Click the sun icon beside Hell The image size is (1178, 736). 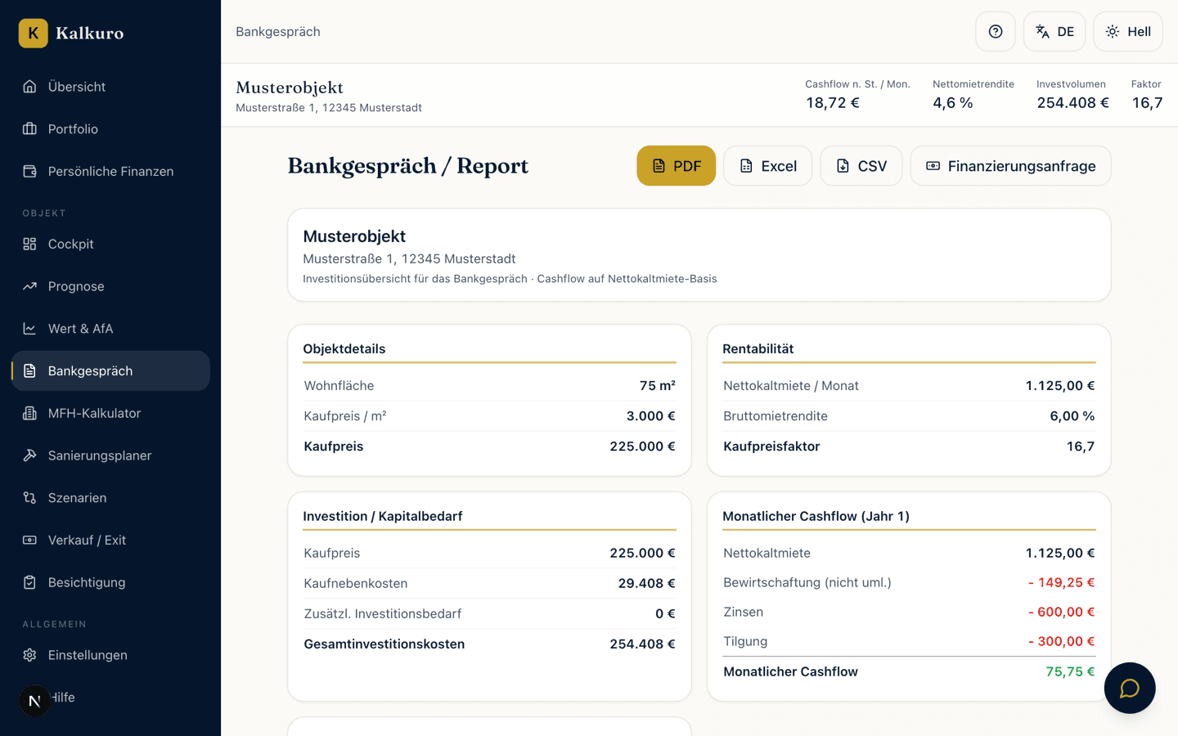coord(1113,32)
